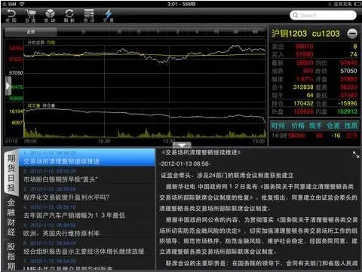Open the 资讯 news list icon

pyautogui.click(x=89, y=16)
